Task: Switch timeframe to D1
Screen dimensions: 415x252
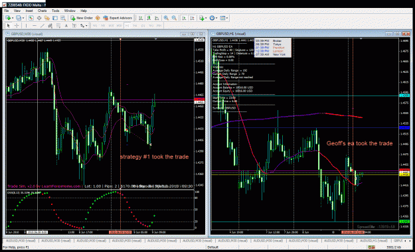Action: 143,26
